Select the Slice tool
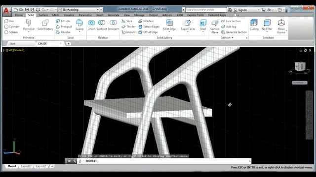316x177 pixels. coord(127,21)
